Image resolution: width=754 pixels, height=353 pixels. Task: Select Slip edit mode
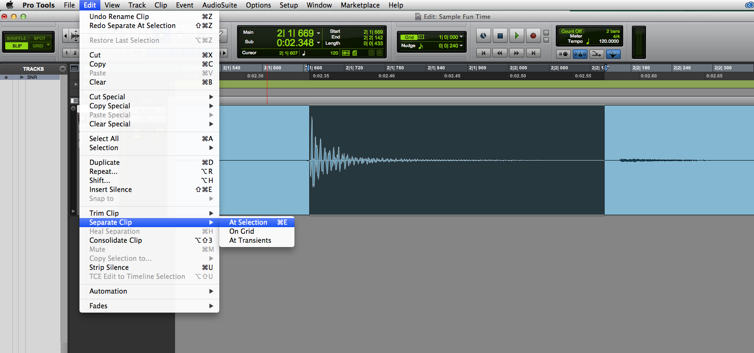point(17,46)
